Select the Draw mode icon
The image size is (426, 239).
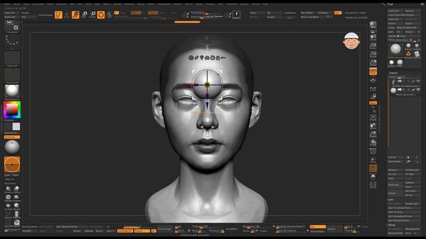tap(67, 15)
